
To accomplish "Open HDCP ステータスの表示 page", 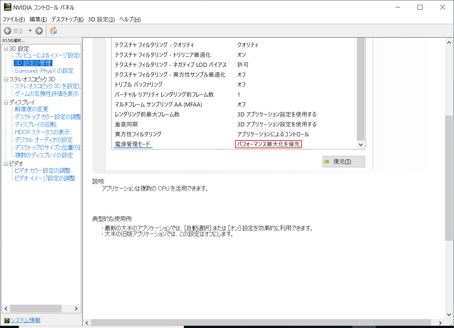I will click(x=42, y=132).
